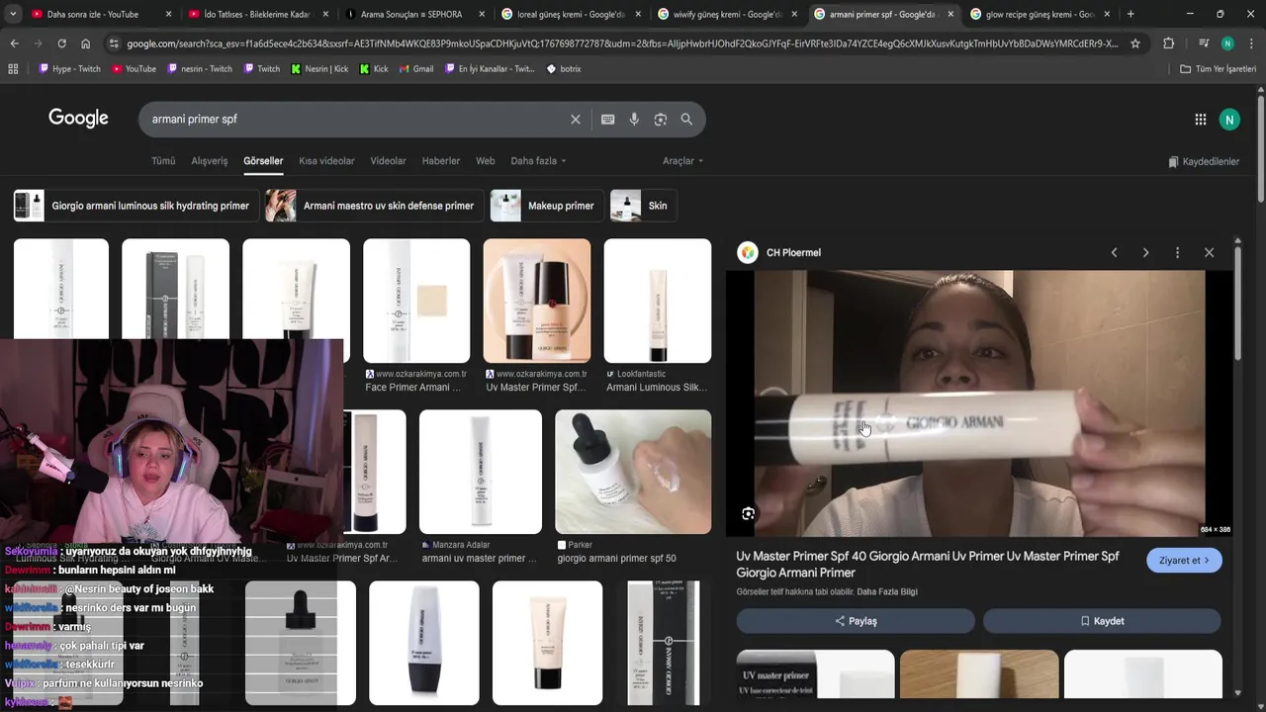Open the preview title Uv Master Primer Spf 40 link
1266x712 pixels.
928,565
